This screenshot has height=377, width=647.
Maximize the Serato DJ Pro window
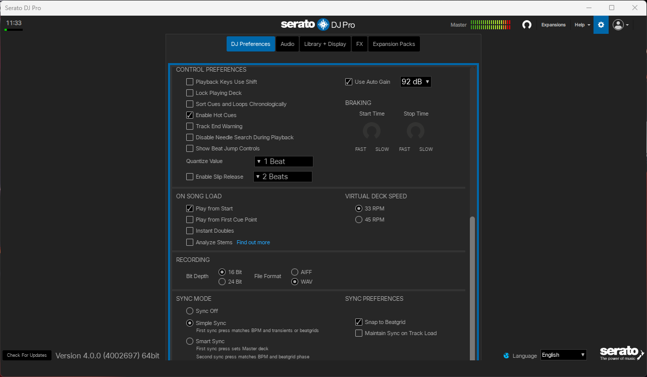coord(612,8)
